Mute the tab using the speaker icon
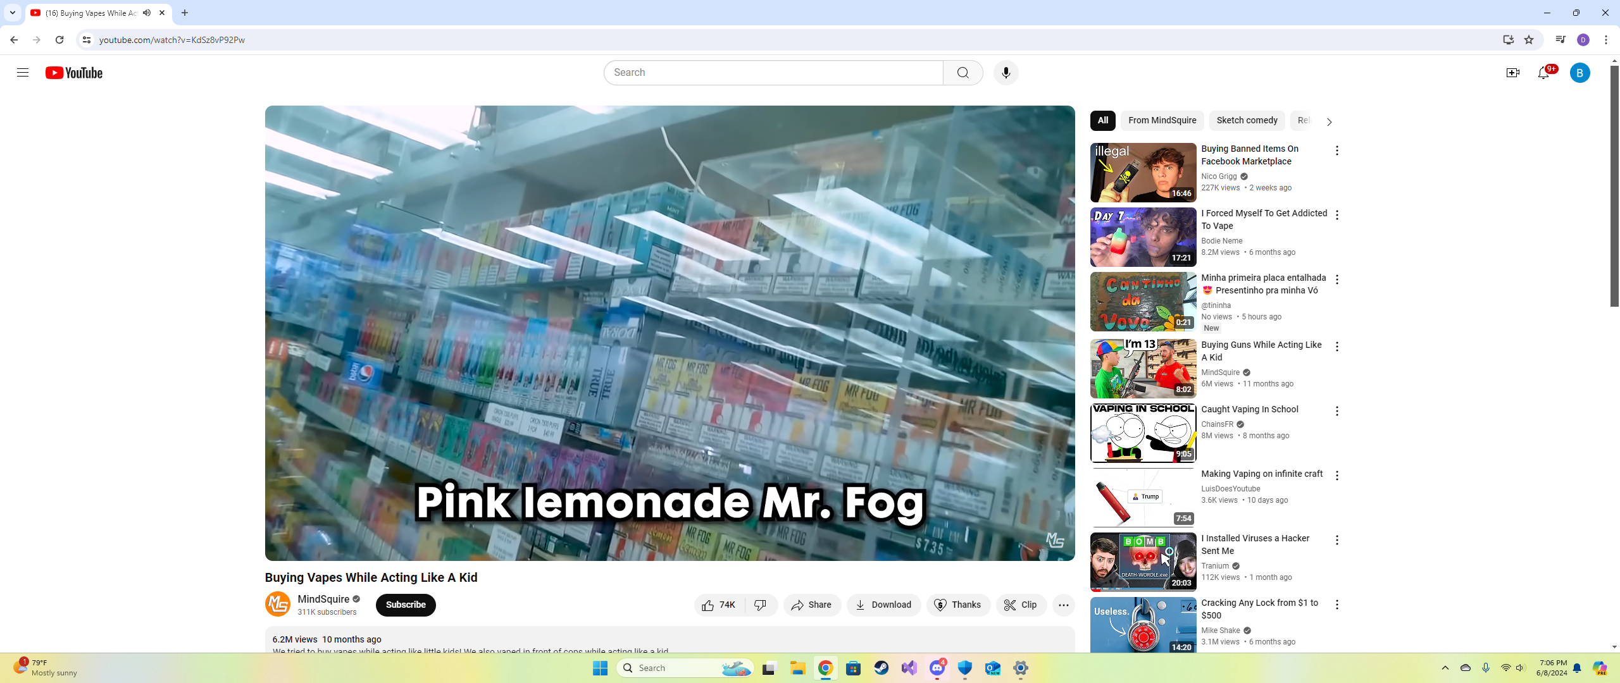 coord(147,13)
